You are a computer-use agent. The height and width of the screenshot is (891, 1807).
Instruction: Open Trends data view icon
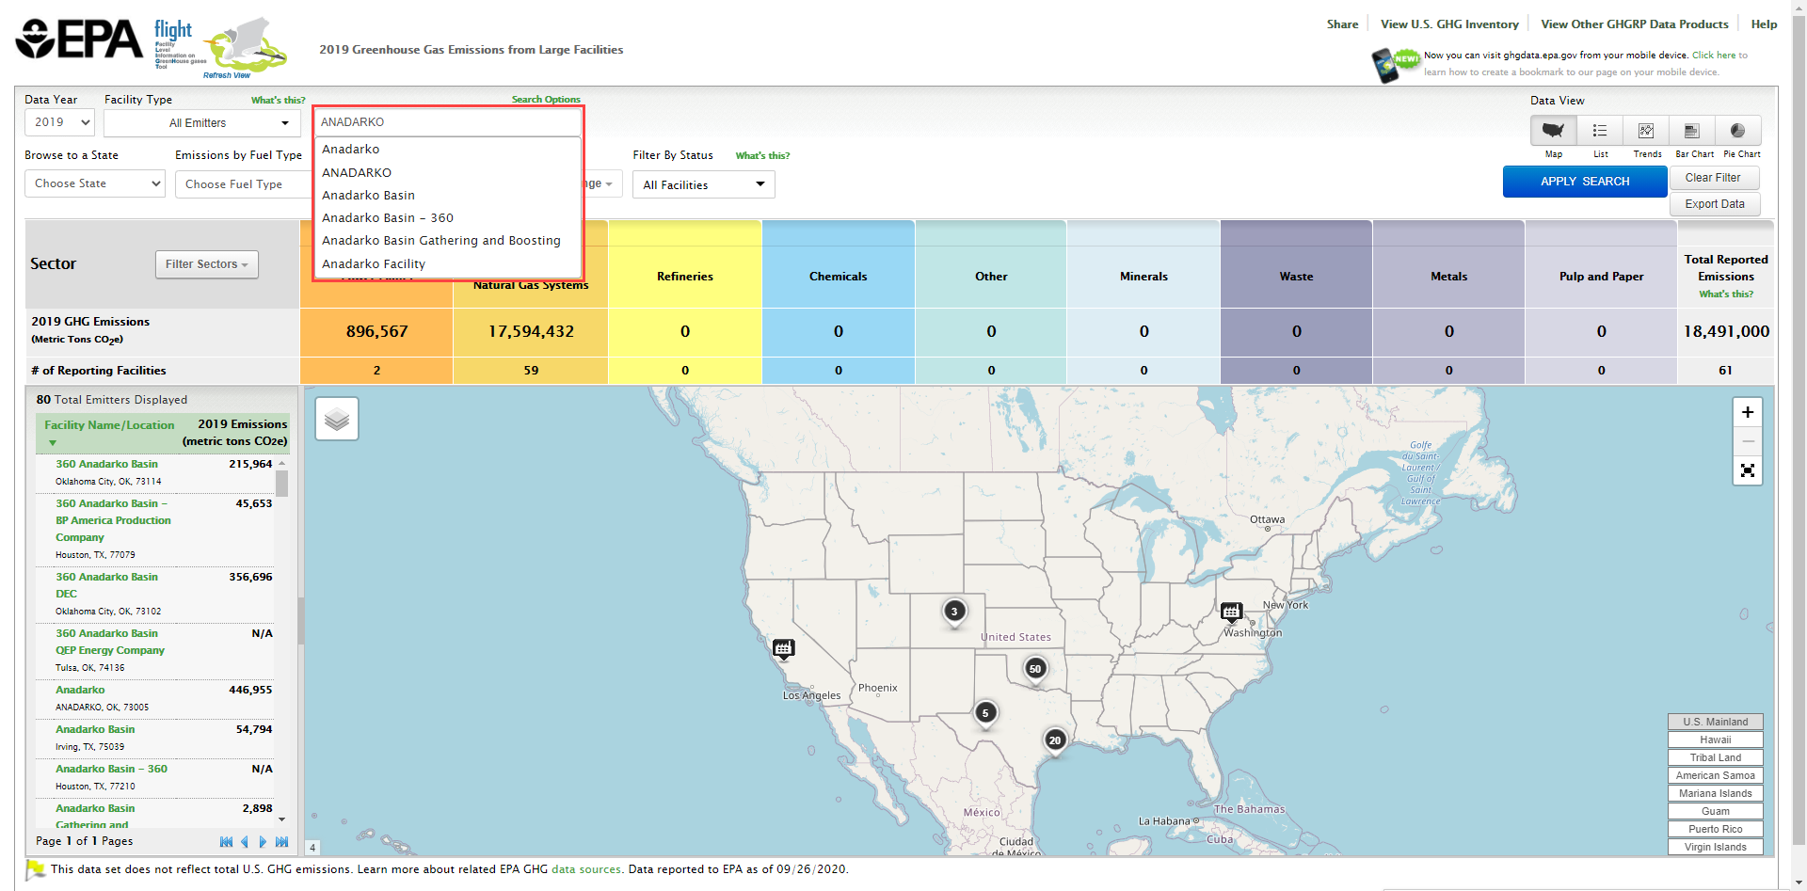(x=1645, y=131)
